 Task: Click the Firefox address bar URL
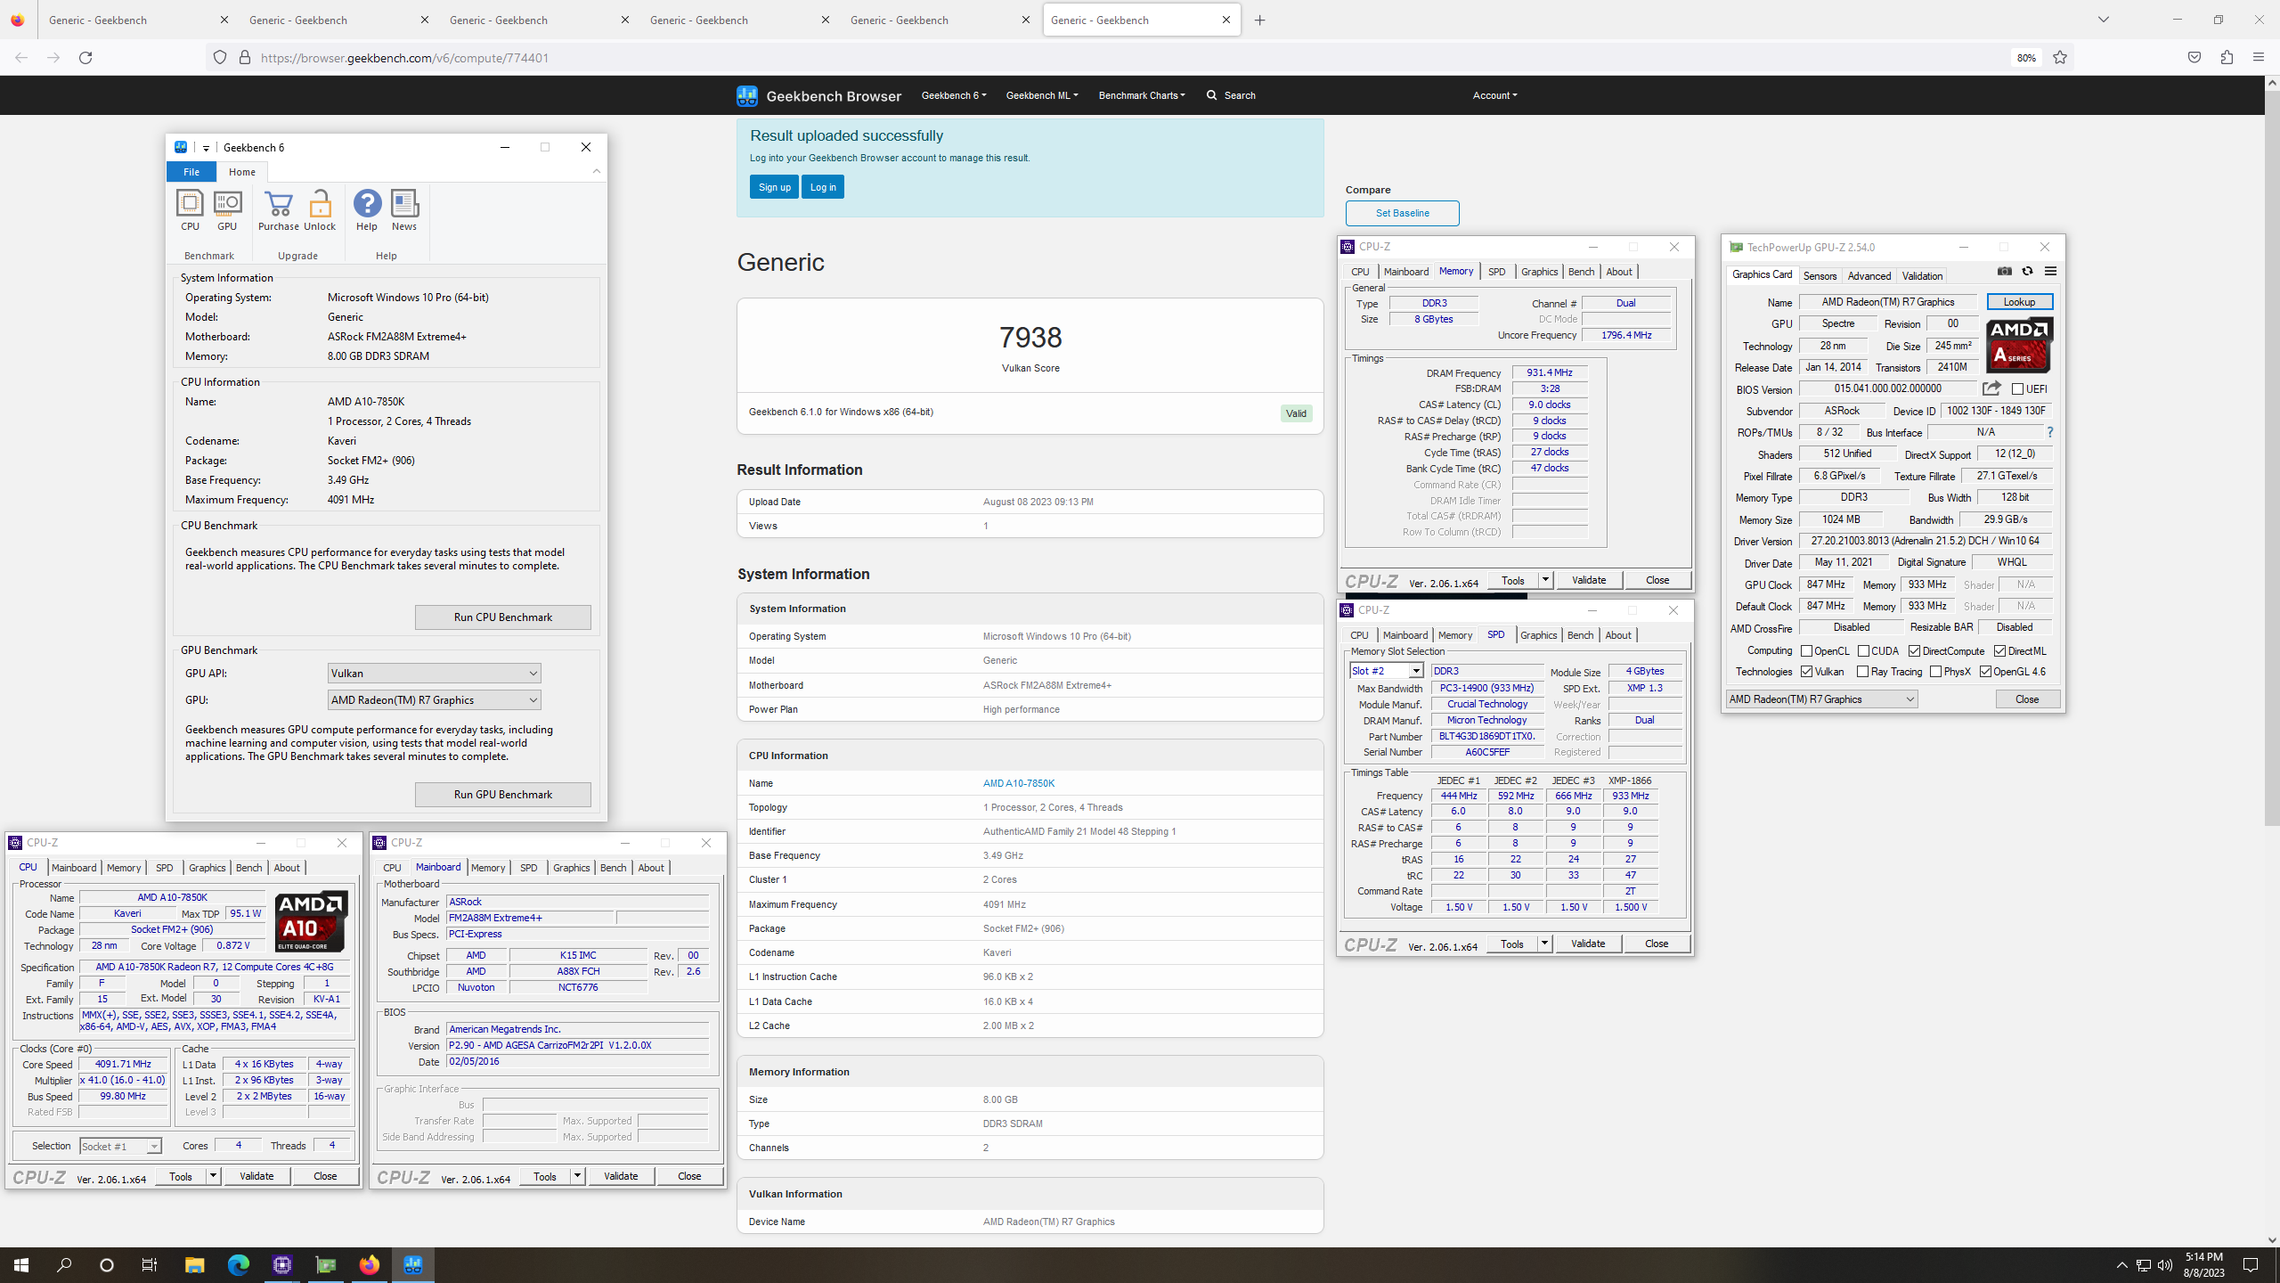(404, 58)
